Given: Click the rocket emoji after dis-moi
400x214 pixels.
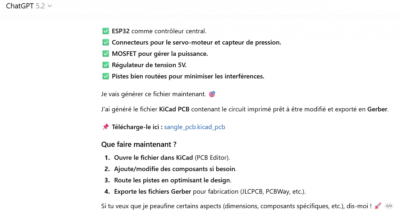Looking at the screenshot, I should coord(378,206).
